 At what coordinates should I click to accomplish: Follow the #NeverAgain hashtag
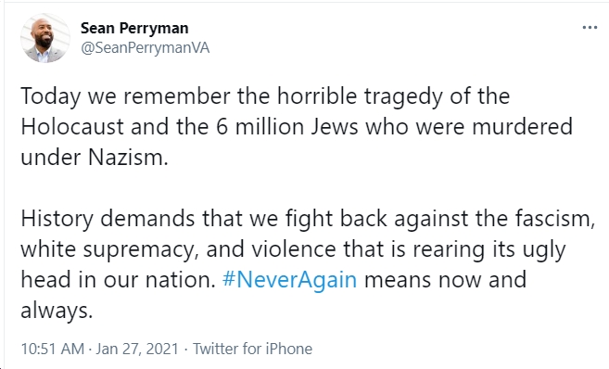coord(289,280)
